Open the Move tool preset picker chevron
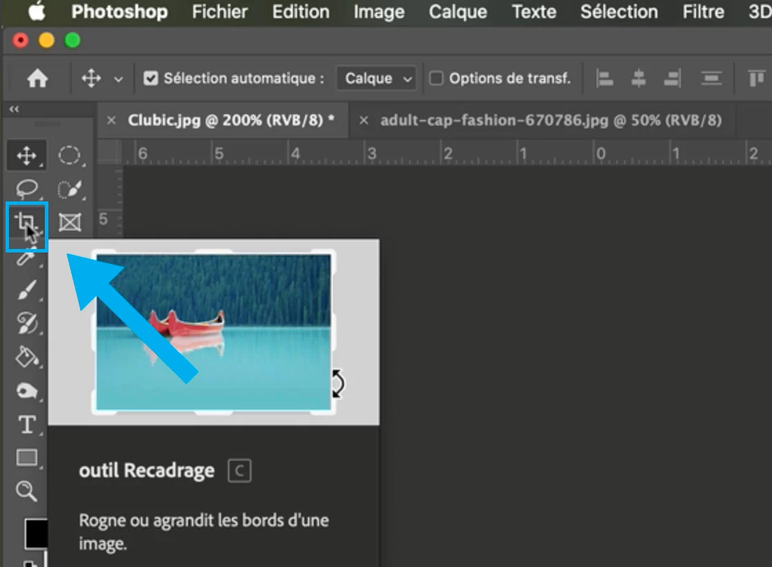This screenshot has height=567, width=772. [118, 79]
